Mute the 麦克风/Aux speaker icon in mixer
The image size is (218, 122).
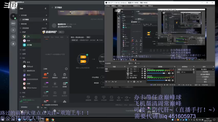[169, 73]
